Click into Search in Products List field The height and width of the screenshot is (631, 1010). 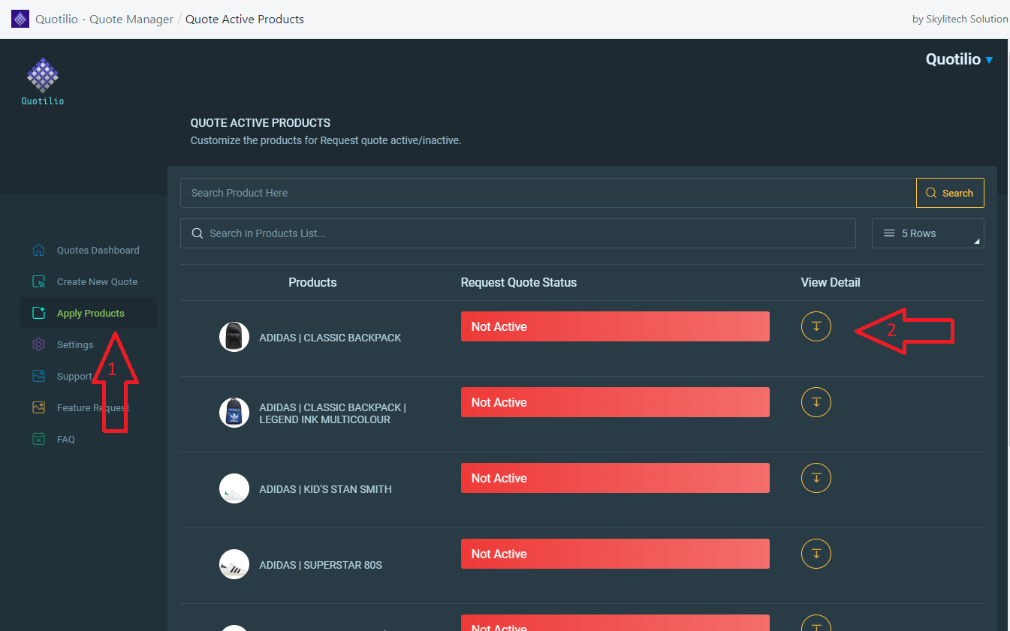pyautogui.click(x=518, y=233)
